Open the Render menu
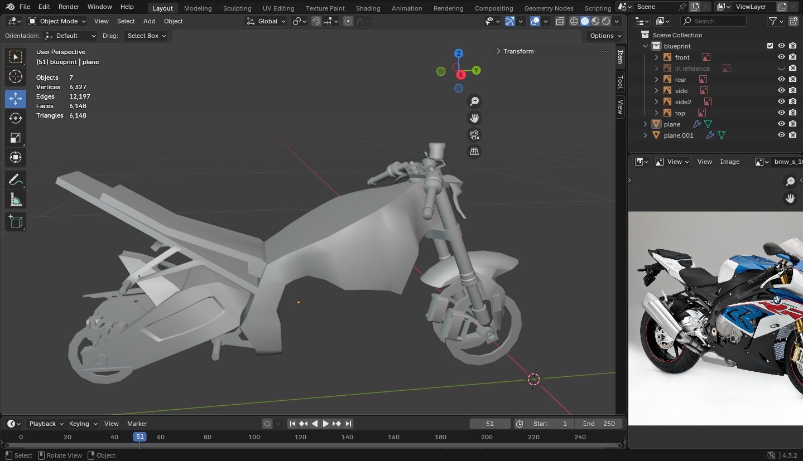 point(69,7)
